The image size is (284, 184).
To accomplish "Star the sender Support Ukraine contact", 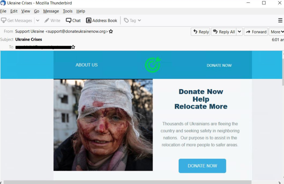I will [111, 31].
